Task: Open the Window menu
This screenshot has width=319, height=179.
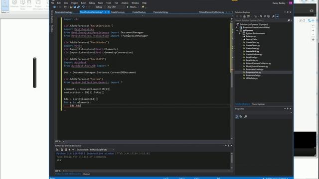Action: 135,3
